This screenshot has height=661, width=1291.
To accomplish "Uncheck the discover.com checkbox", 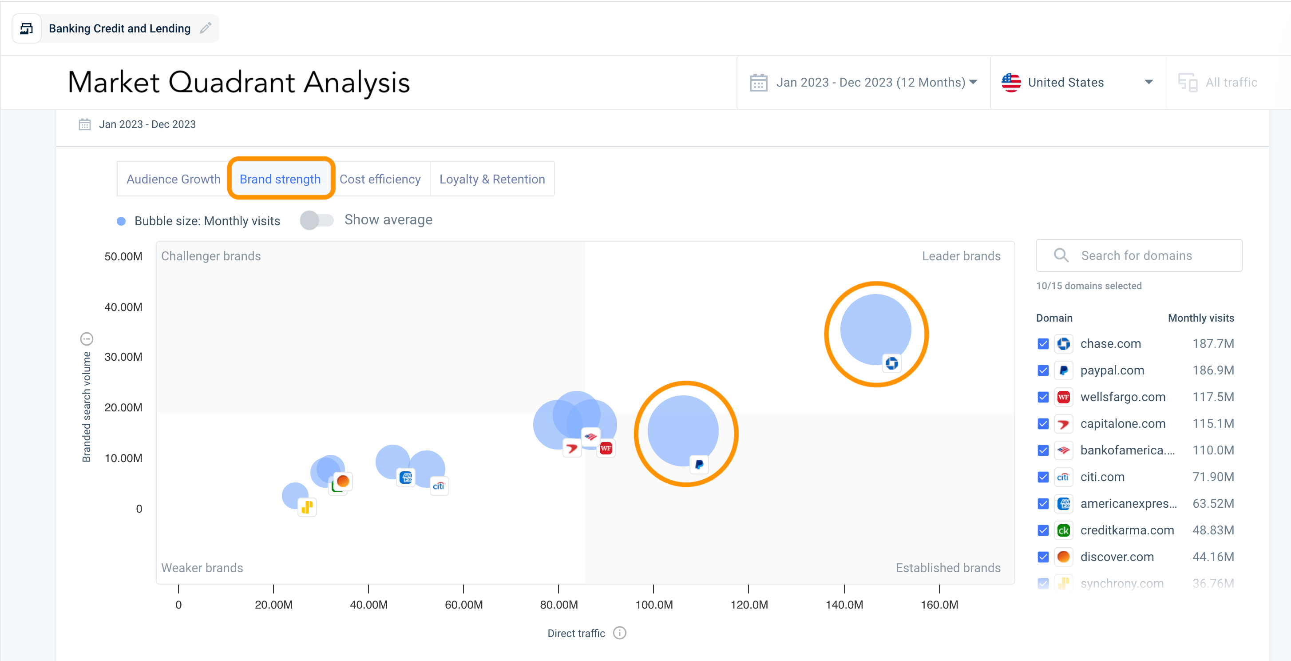I will click(x=1043, y=557).
